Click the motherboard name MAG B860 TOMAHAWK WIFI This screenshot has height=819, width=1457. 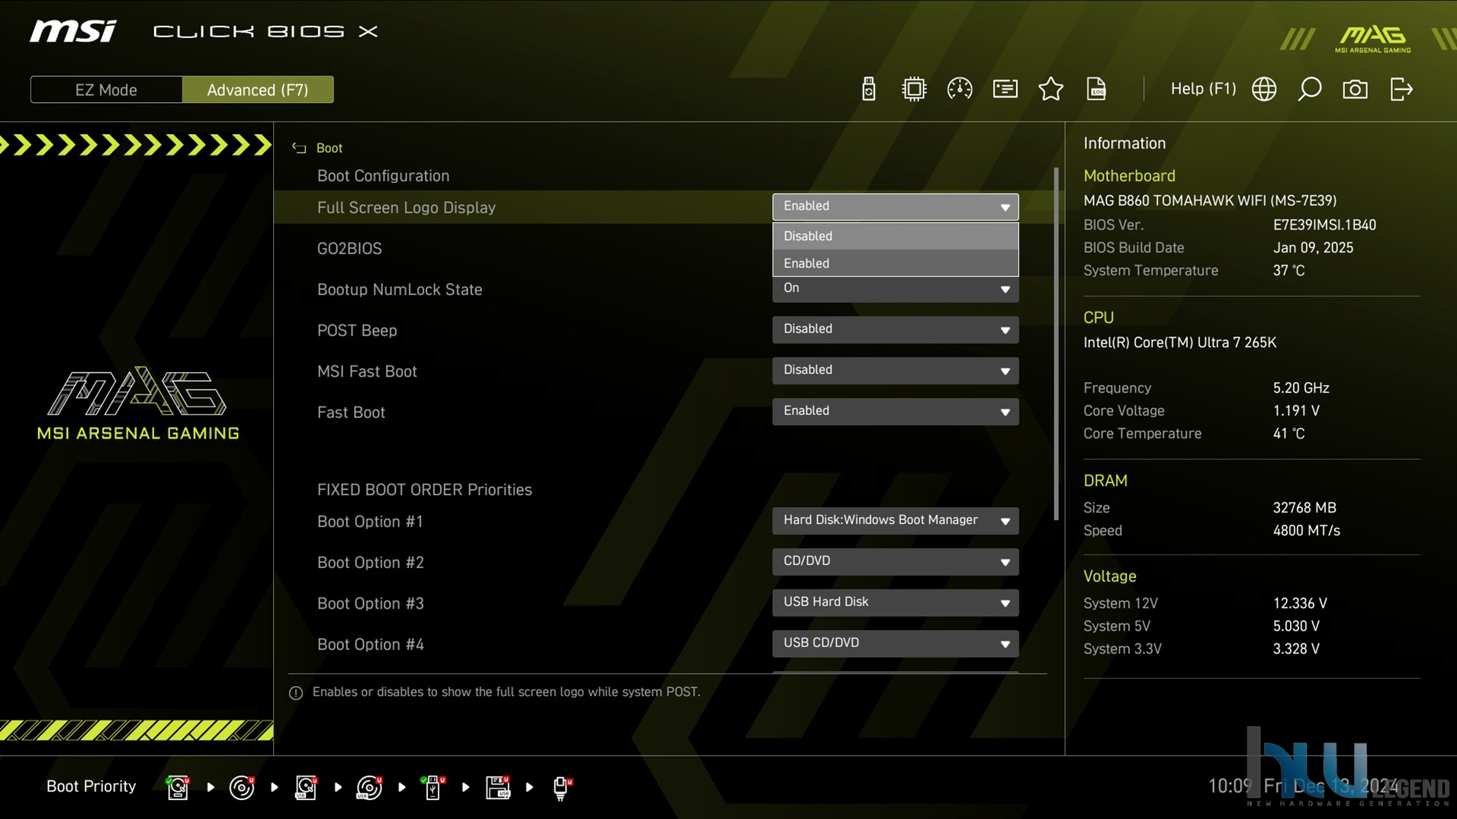click(1210, 201)
